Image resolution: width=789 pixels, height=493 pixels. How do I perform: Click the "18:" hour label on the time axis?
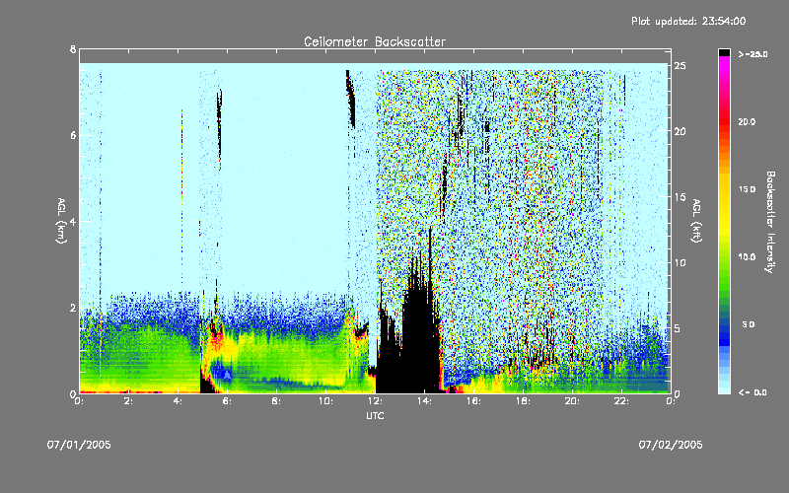click(523, 401)
